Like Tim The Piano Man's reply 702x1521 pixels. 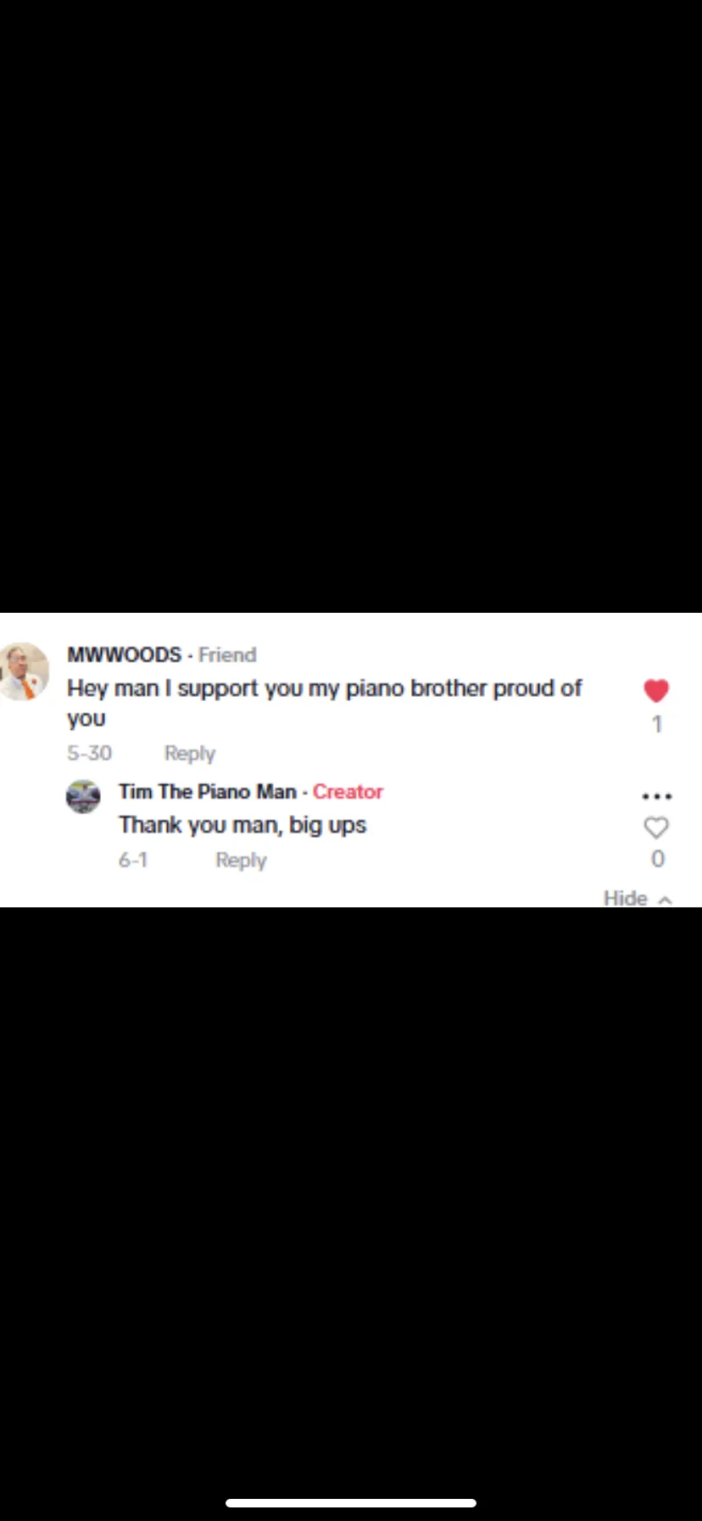(656, 828)
